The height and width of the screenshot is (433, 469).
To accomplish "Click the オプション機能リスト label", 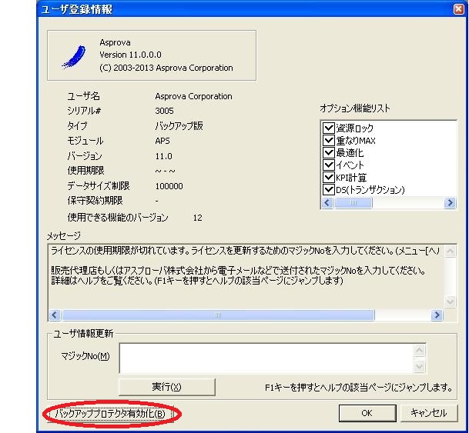I will (355, 108).
